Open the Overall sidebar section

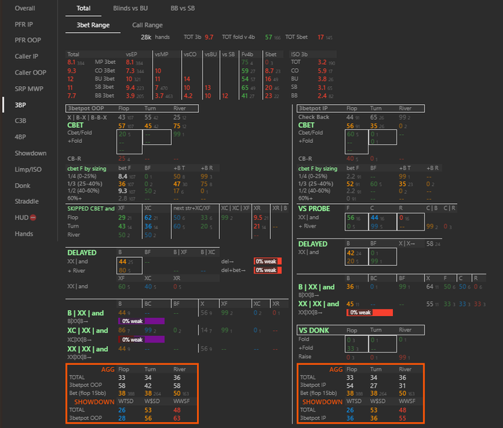(24, 9)
